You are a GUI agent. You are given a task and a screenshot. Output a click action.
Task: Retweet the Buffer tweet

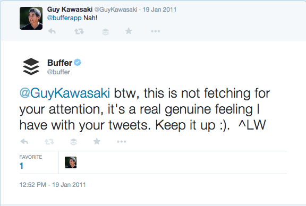pos(49,142)
